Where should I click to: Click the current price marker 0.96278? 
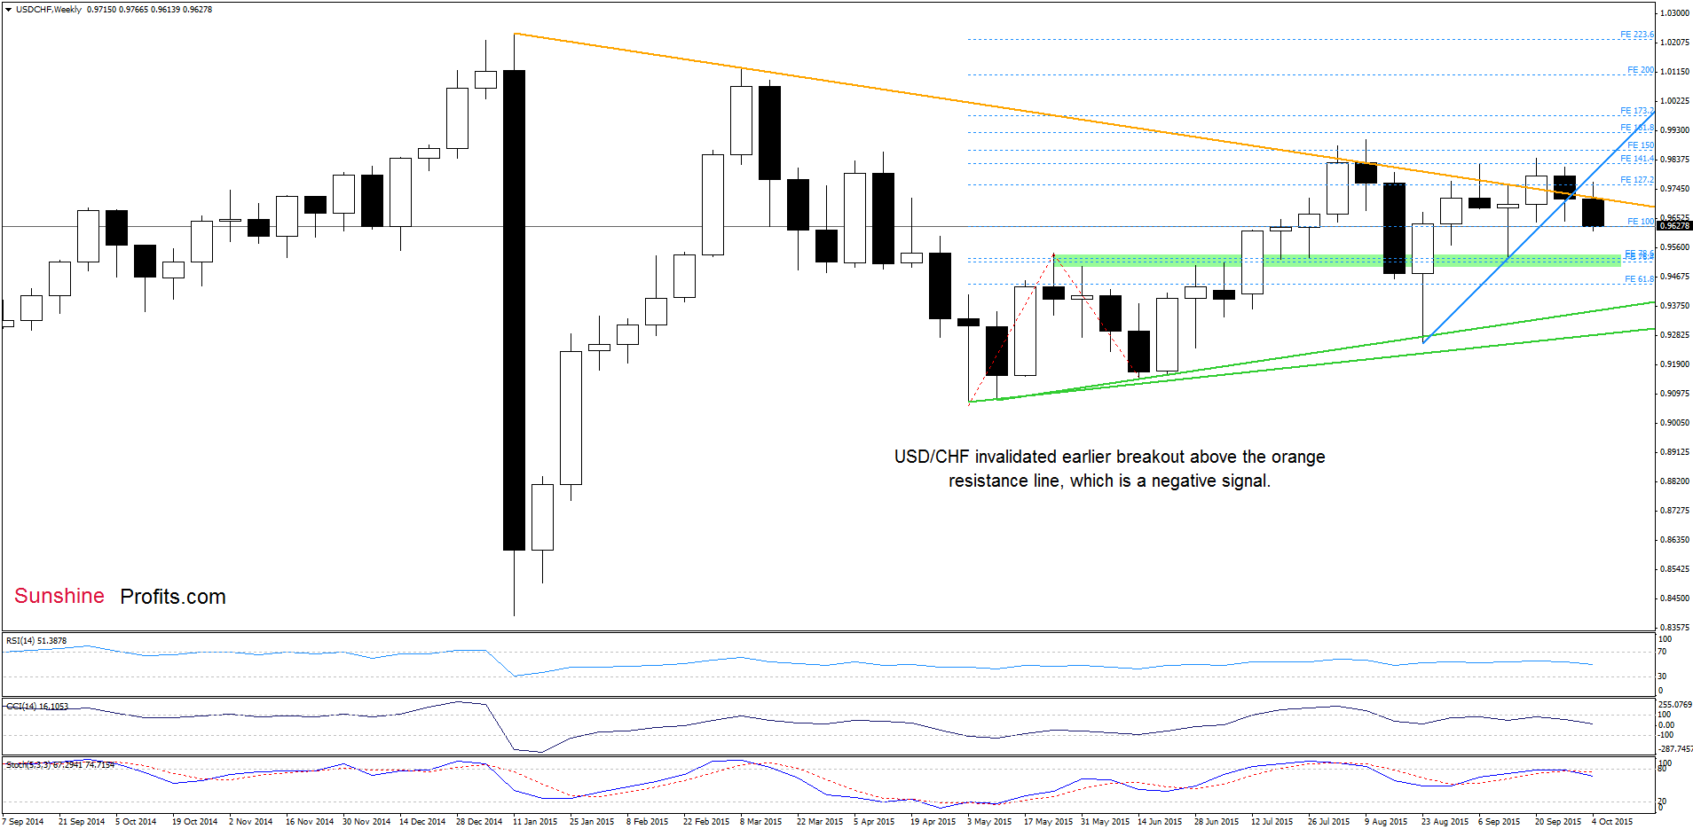[x=1674, y=226]
